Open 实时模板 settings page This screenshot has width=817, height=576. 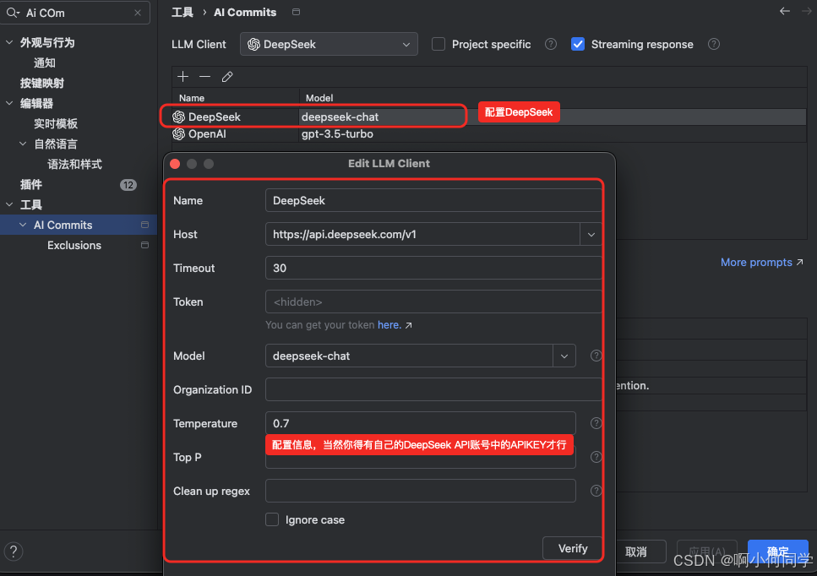[56, 124]
